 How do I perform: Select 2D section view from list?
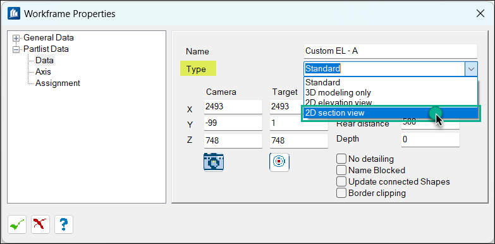[x=391, y=113]
